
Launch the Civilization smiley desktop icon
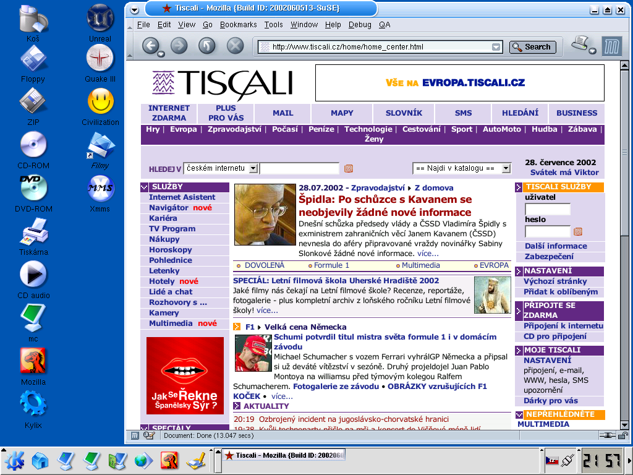coord(101,101)
